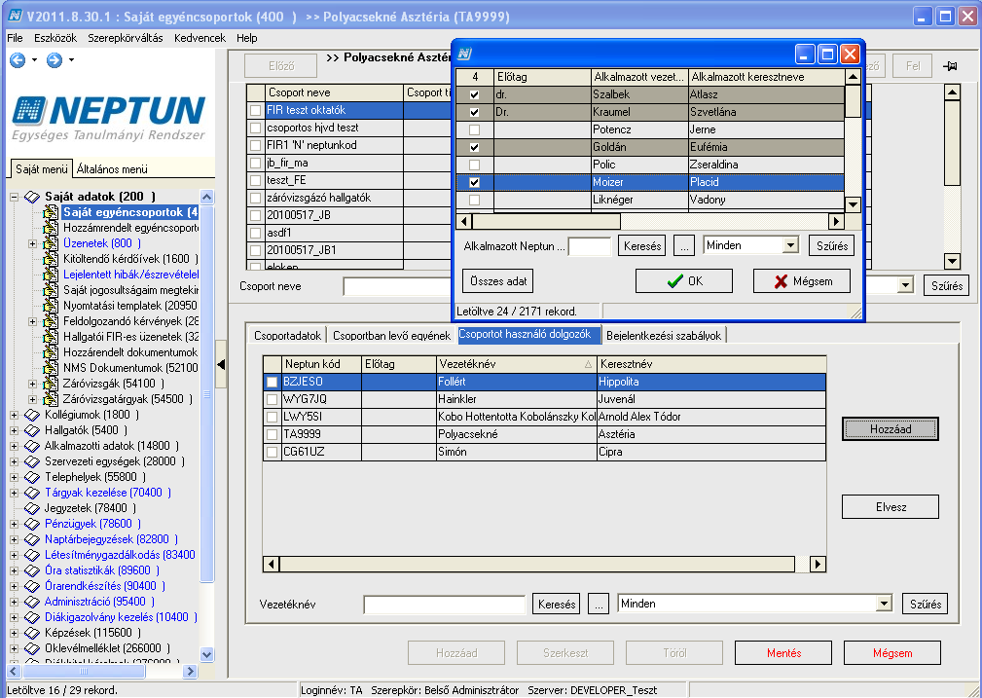Screen dimensions: 982x698
Task: Click the Óra statisztikák folder icon
Action: [32, 570]
